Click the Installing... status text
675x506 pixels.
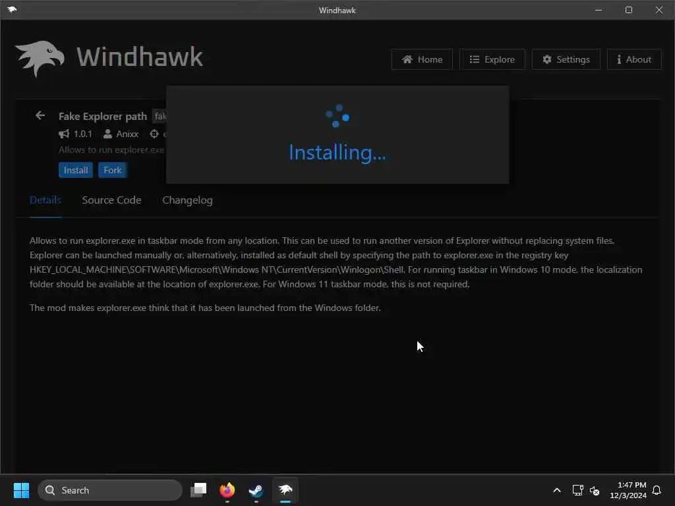337,152
